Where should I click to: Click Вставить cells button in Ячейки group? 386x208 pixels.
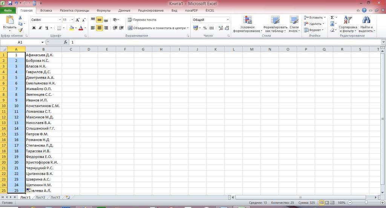click(315, 17)
